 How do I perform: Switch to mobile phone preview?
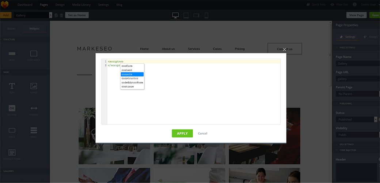(x=206, y=15)
